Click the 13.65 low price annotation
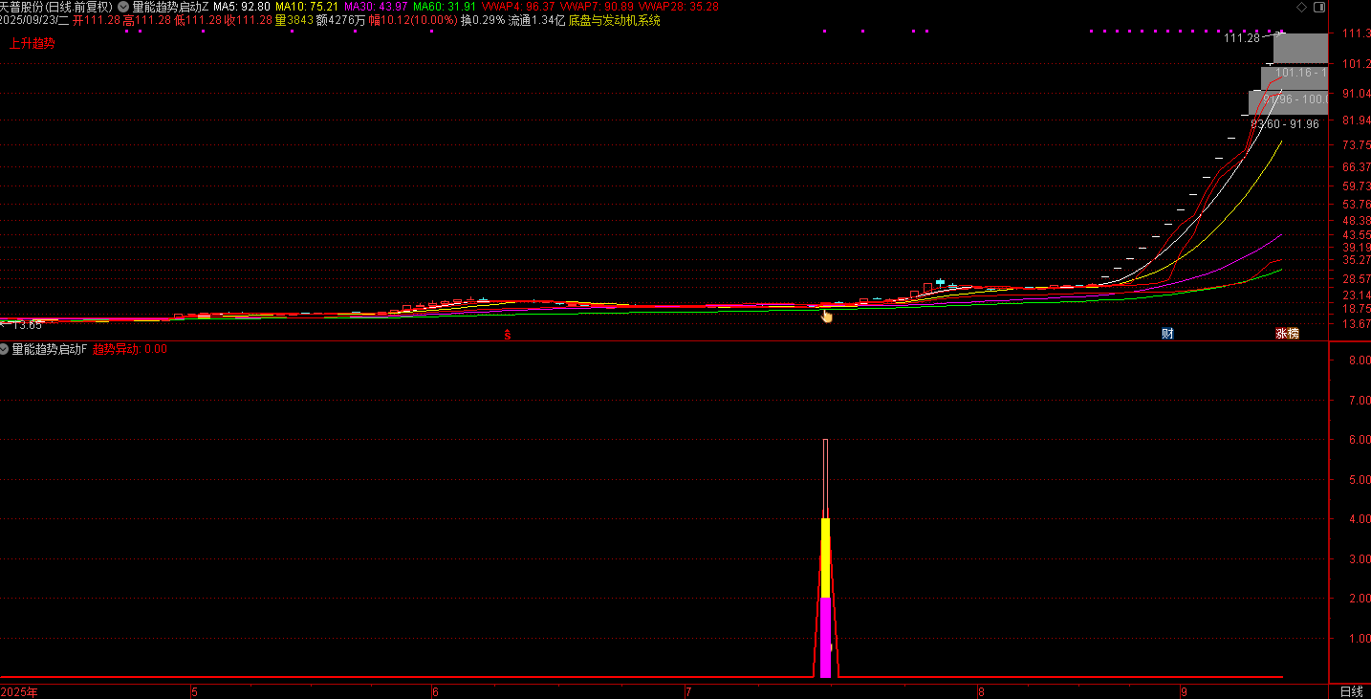1371x699 pixels. point(28,325)
